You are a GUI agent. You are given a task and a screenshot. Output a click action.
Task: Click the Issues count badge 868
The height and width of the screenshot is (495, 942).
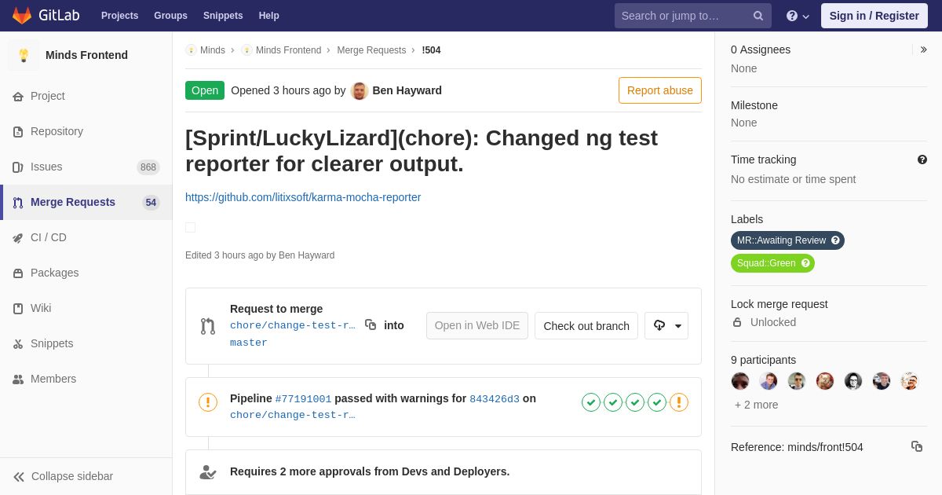148,167
